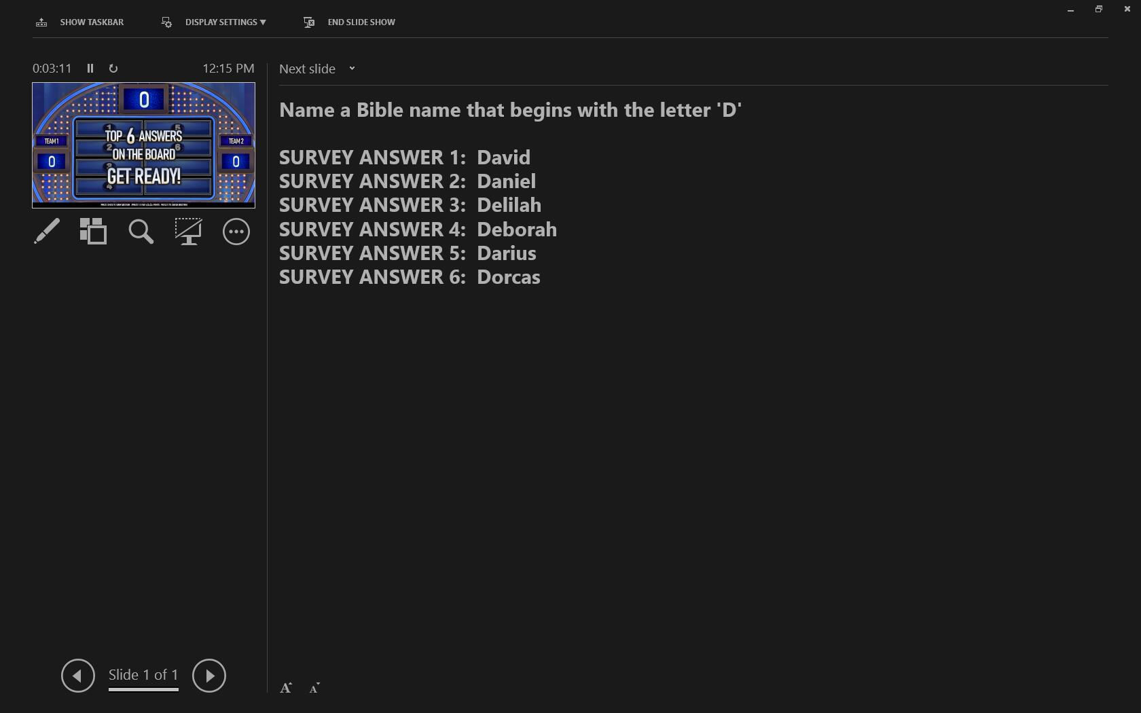Screen dimensions: 1141x713
Task: Click Survey Answer 6: Dorcas
Action: pyautogui.click(x=410, y=277)
